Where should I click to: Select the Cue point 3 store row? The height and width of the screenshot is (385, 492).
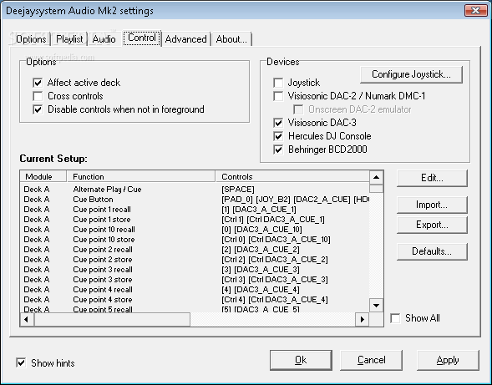click(195, 280)
